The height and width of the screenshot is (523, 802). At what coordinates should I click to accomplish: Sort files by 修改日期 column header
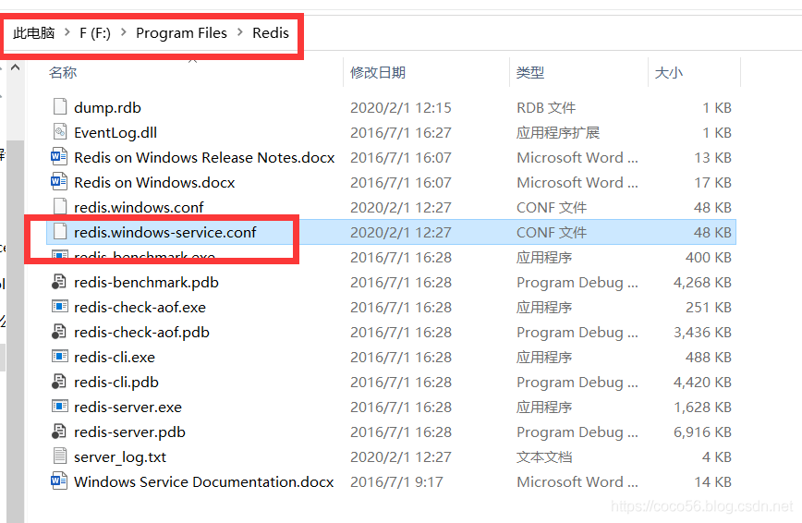pos(378,72)
